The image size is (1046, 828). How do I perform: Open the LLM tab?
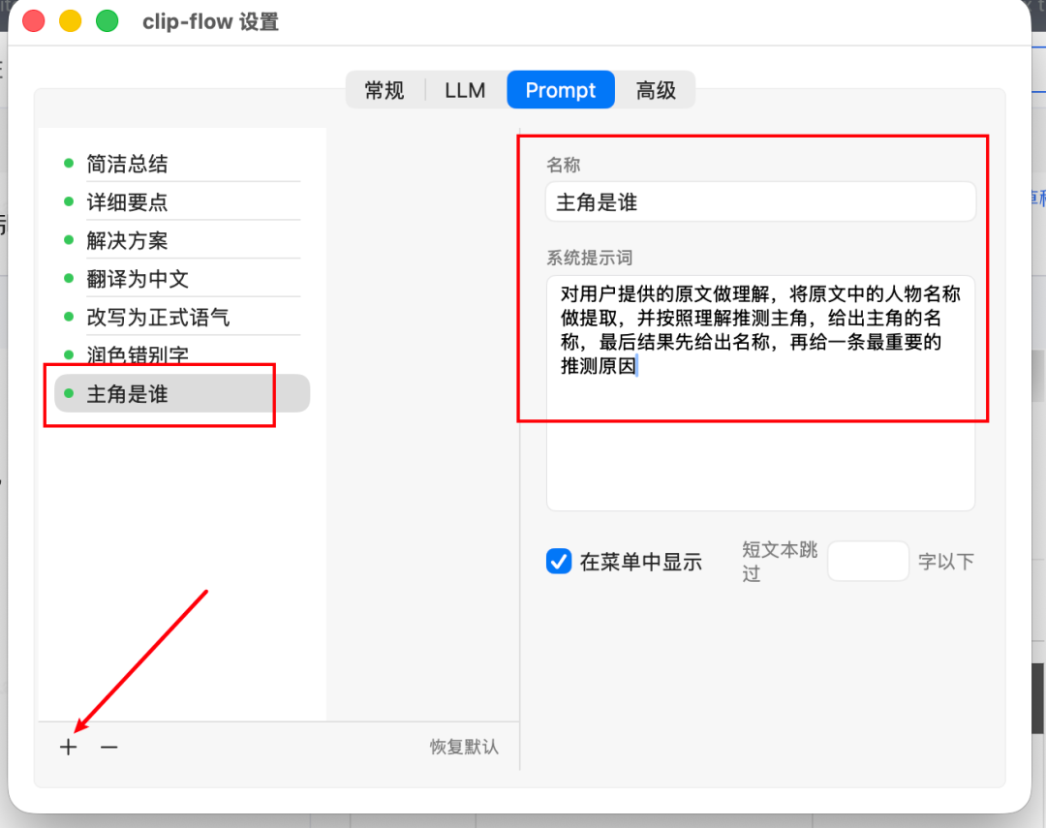[x=465, y=90]
